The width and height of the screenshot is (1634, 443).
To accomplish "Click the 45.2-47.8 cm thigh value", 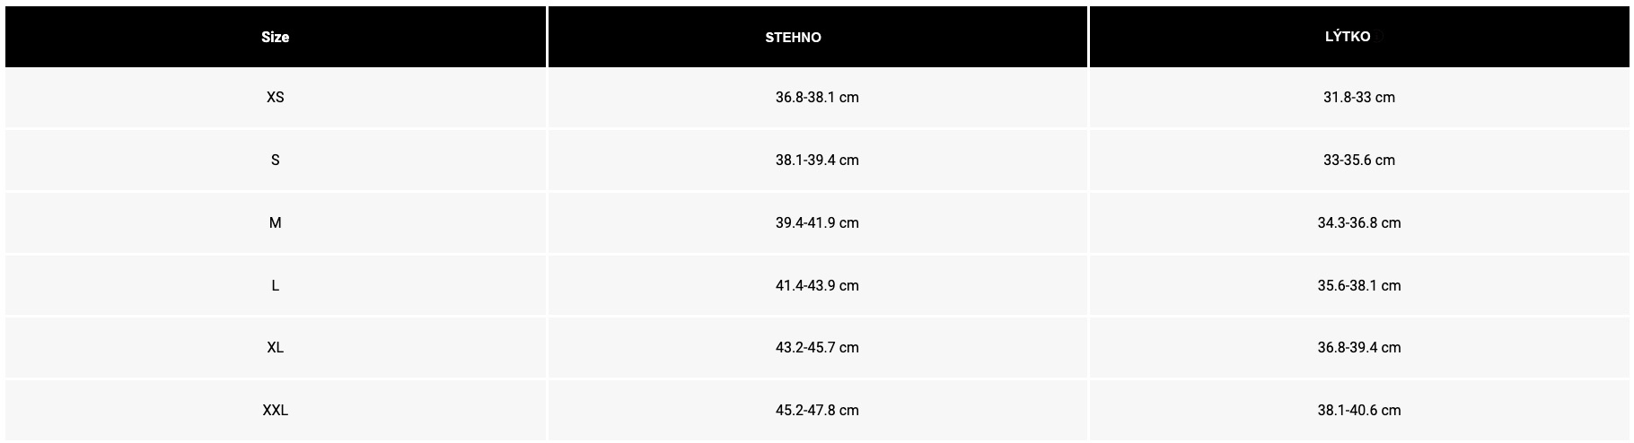I will 818,411.
